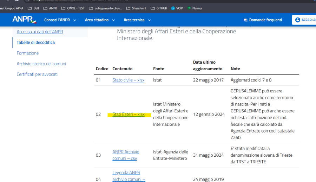The height and width of the screenshot is (182, 316).
Task: Click the ANPR logo in the header
Action: 24,20
